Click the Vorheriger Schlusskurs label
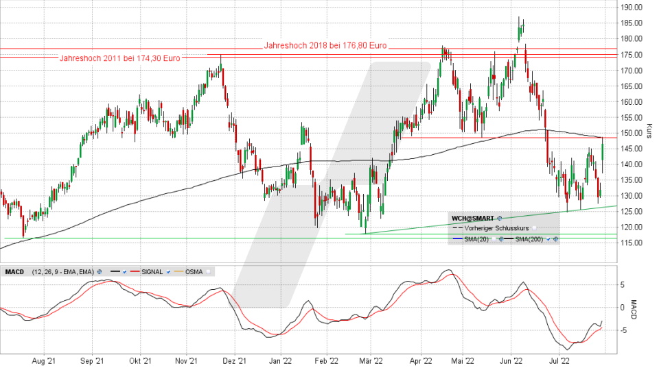The height and width of the screenshot is (370, 659). [x=497, y=228]
